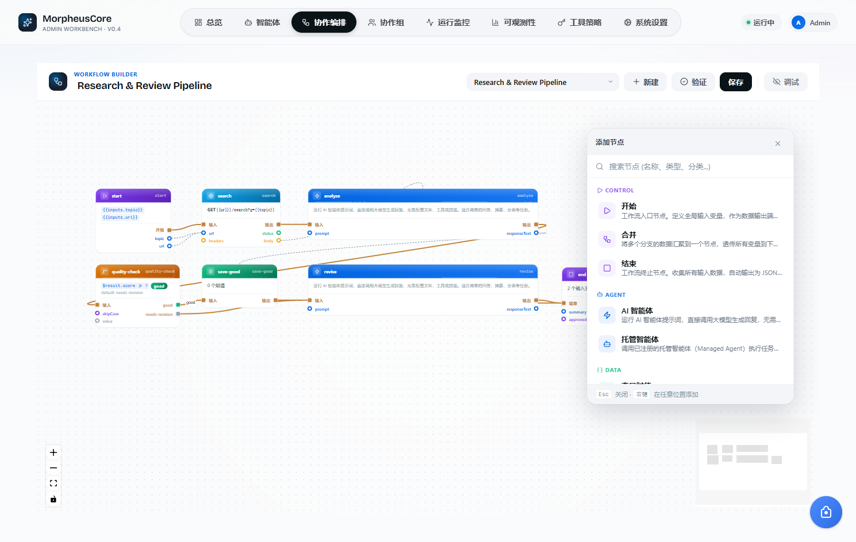Viewport: 856px width, 542px height.
Task: Toggle the 调试 debug mode button
Action: tap(786, 82)
